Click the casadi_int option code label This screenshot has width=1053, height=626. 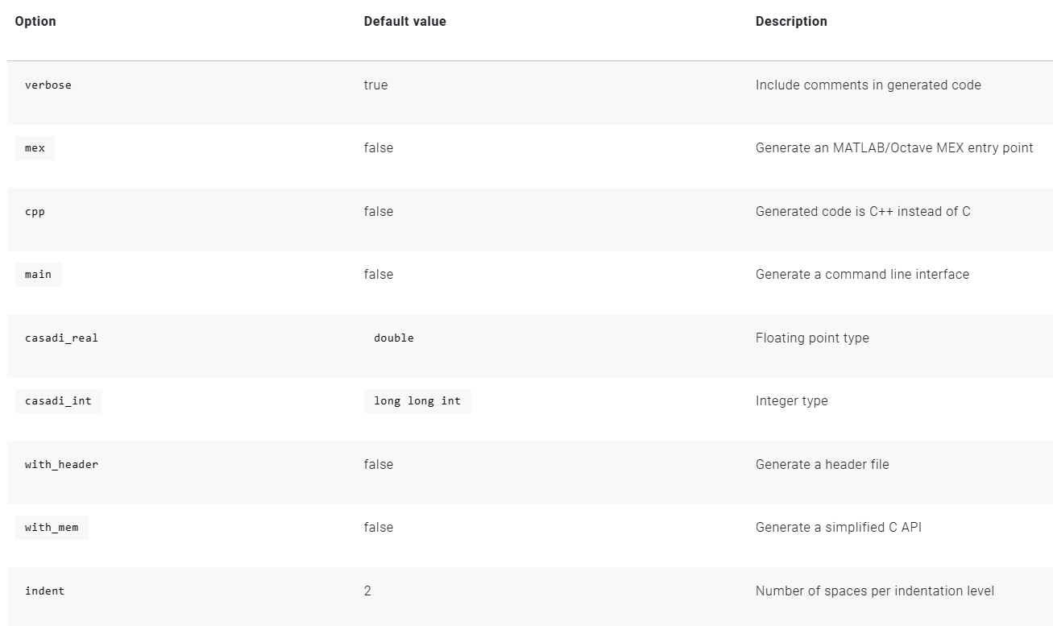[58, 401]
